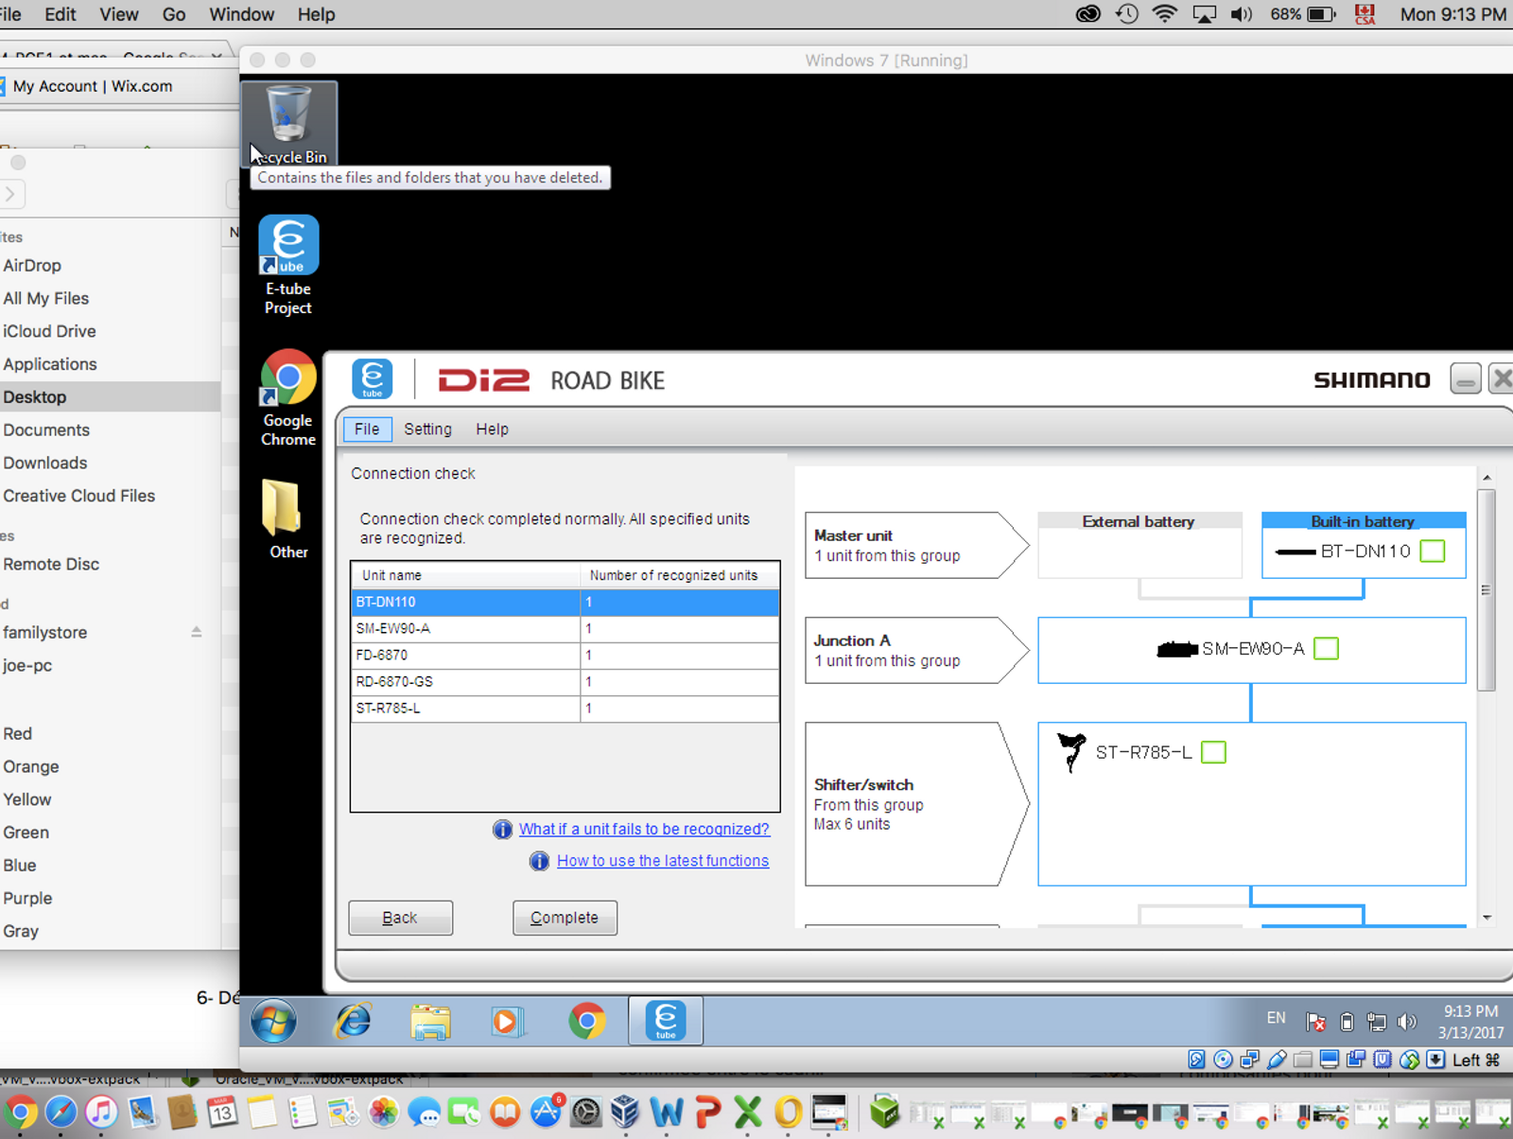Open 'What if a unit fails to be recognized?' link
Image resolution: width=1513 pixels, height=1139 pixels.
click(644, 830)
